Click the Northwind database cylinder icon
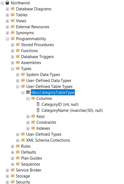Image resolution: width=124 pixels, height=184 pixels. [7, 3]
